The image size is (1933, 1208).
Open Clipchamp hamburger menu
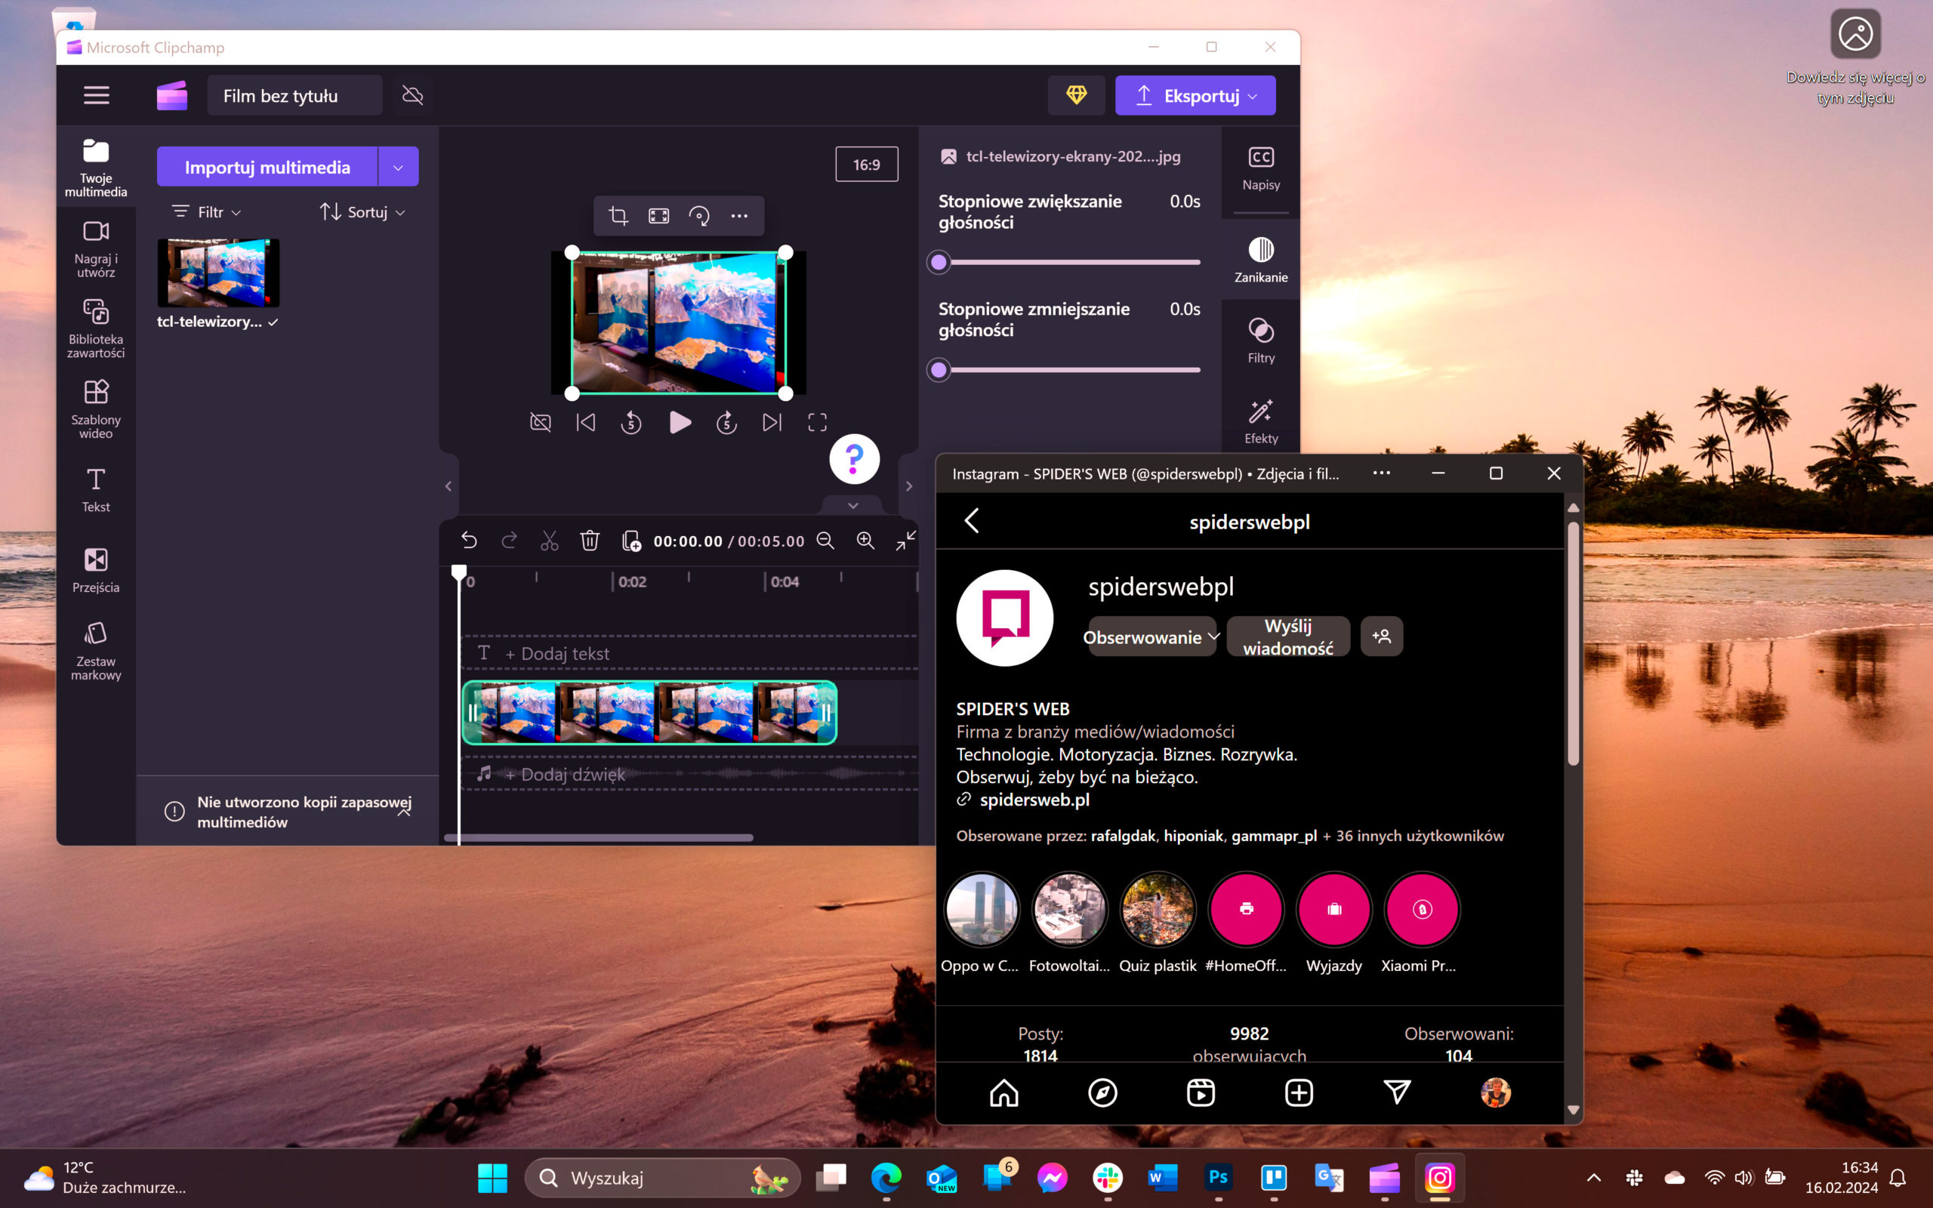point(96,95)
